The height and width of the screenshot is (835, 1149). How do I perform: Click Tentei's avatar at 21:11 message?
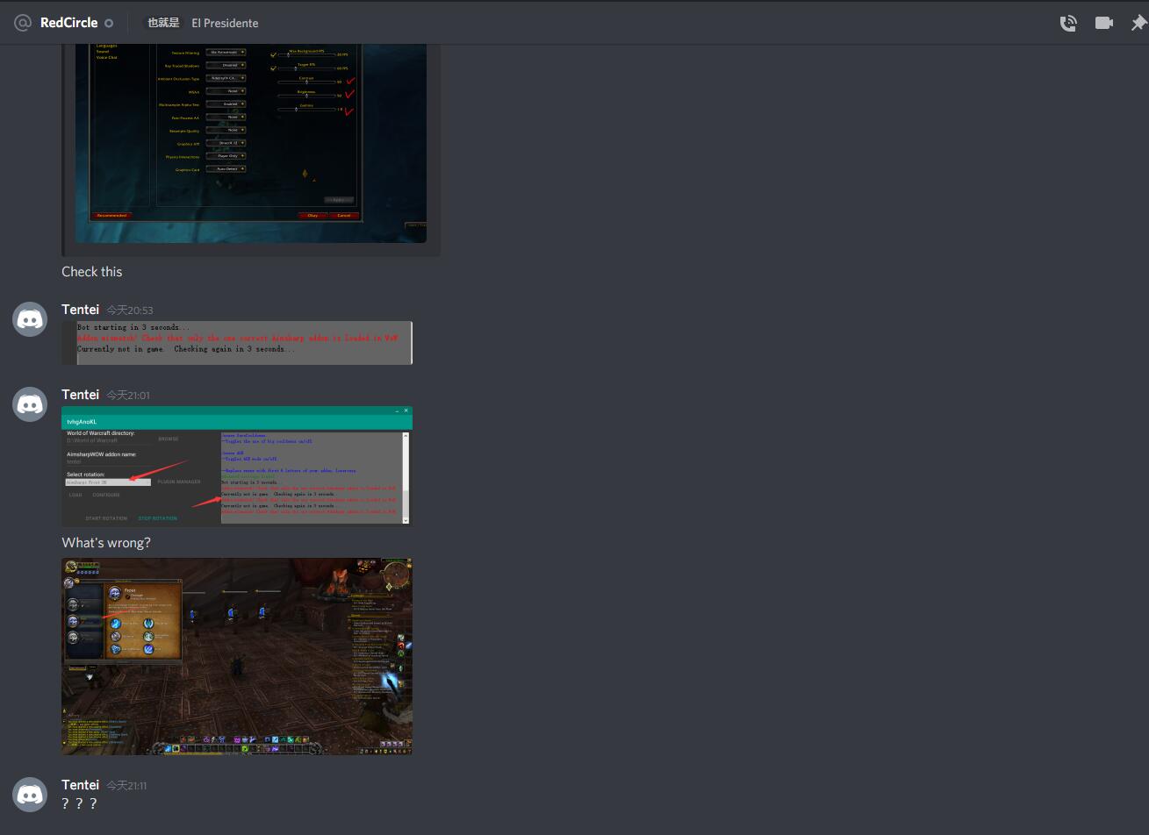click(30, 795)
